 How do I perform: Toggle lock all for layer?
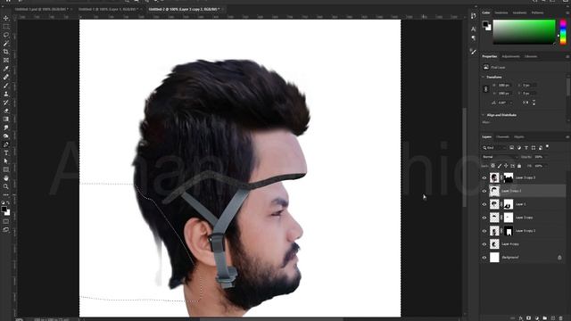519,166
